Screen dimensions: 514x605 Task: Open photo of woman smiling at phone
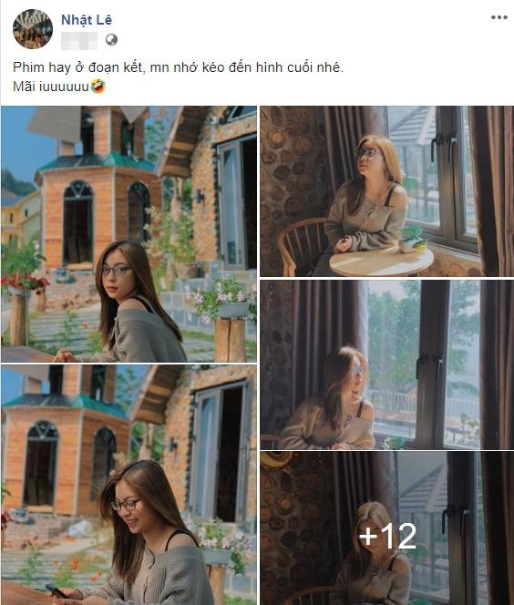tap(128, 485)
